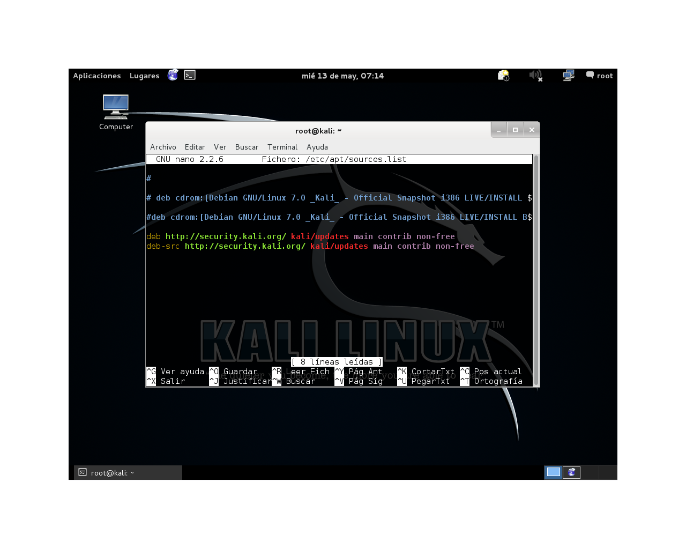Open the Aplicaciones menu
The width and height of the screenshot is (686, 549).
pos(97,76)
